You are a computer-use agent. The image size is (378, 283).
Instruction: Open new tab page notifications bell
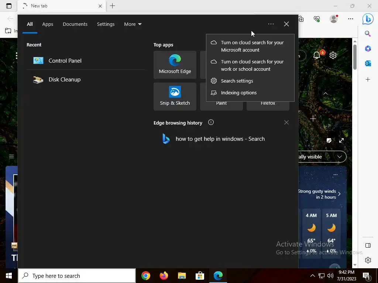[x=317, y=55]
